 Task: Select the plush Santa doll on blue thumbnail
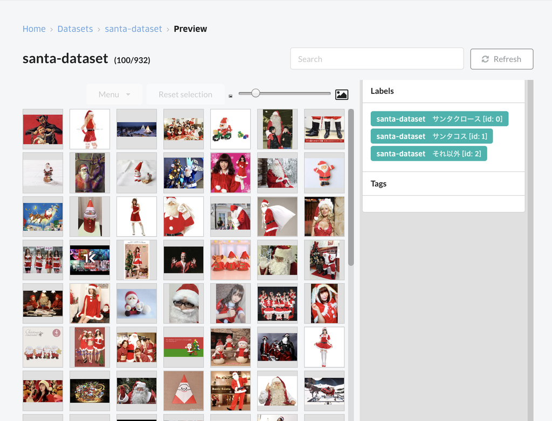[136, 303]
